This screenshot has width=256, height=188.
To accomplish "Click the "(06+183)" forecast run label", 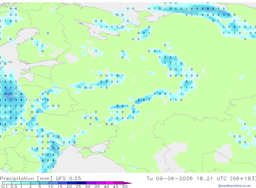I will tap(243, 178).
